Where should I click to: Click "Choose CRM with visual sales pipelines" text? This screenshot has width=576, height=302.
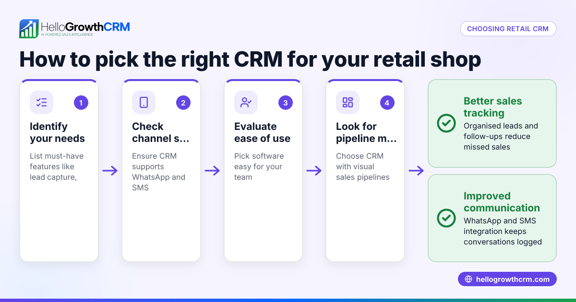point(362,166)
